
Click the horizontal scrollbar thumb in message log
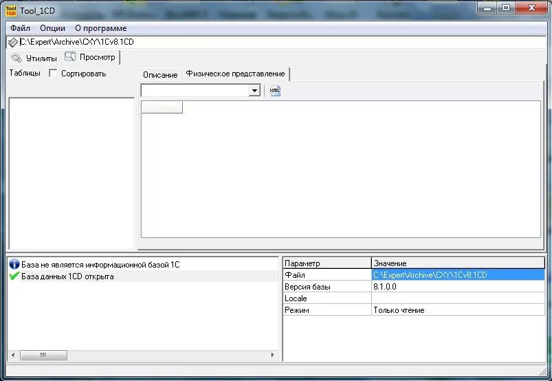(x=43, y=355)
